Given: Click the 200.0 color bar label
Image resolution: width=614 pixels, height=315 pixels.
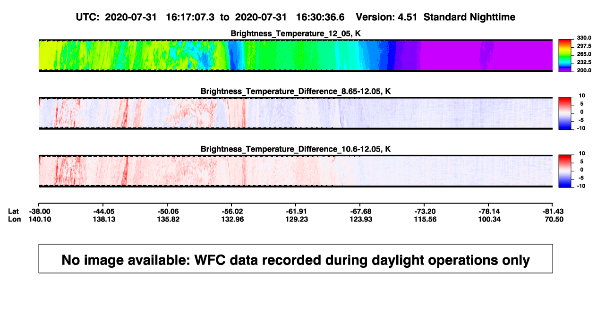Looking at the screenshot, I should click(x=584, y=70).
